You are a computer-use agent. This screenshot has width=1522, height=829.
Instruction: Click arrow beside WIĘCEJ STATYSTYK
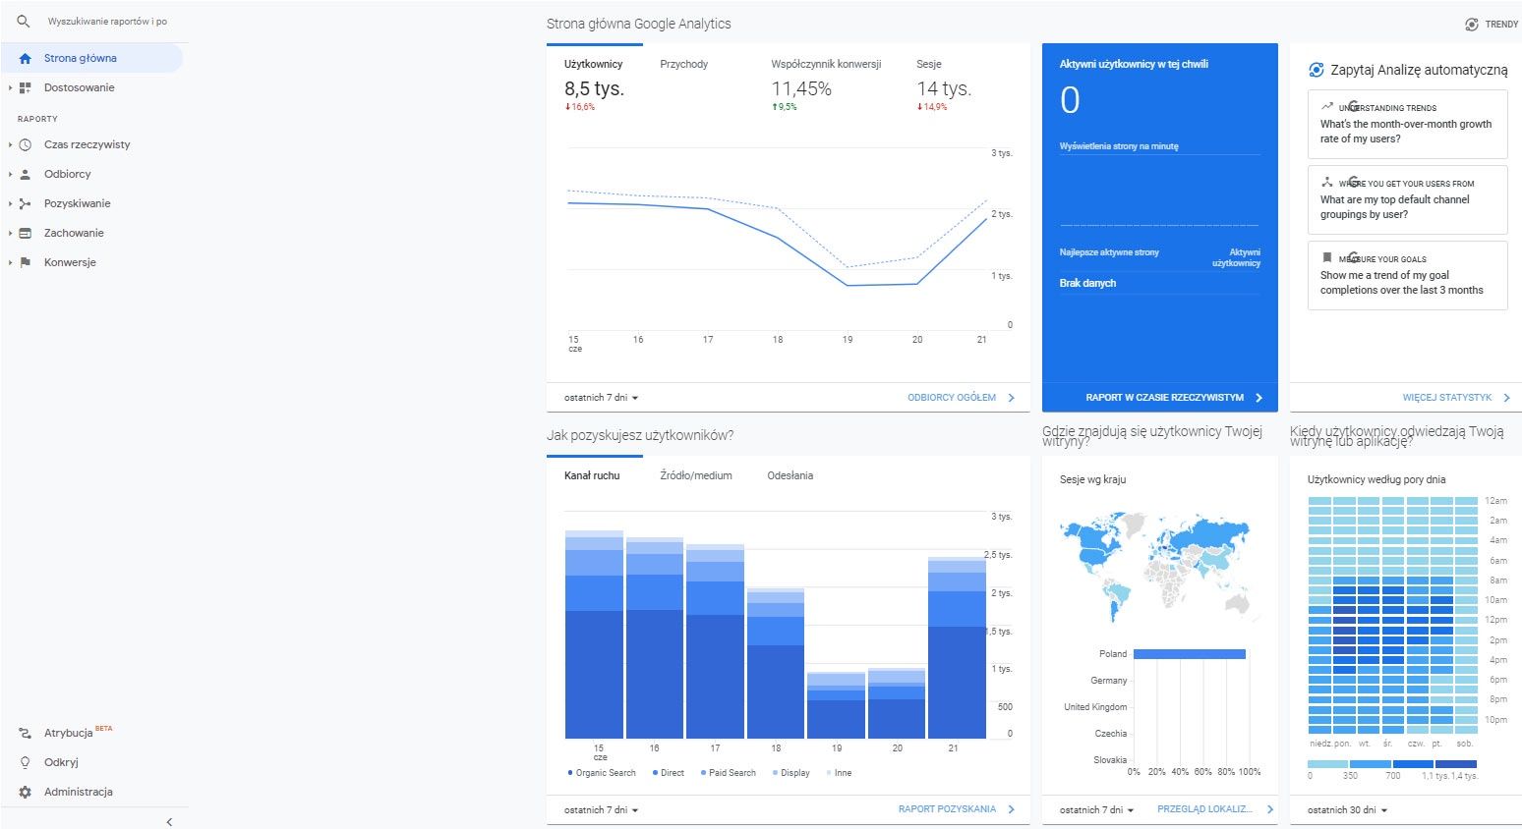1506,398
